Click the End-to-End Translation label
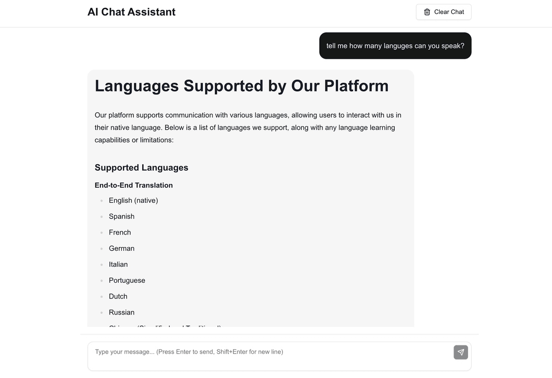552x378 pixels. point(134,185)
